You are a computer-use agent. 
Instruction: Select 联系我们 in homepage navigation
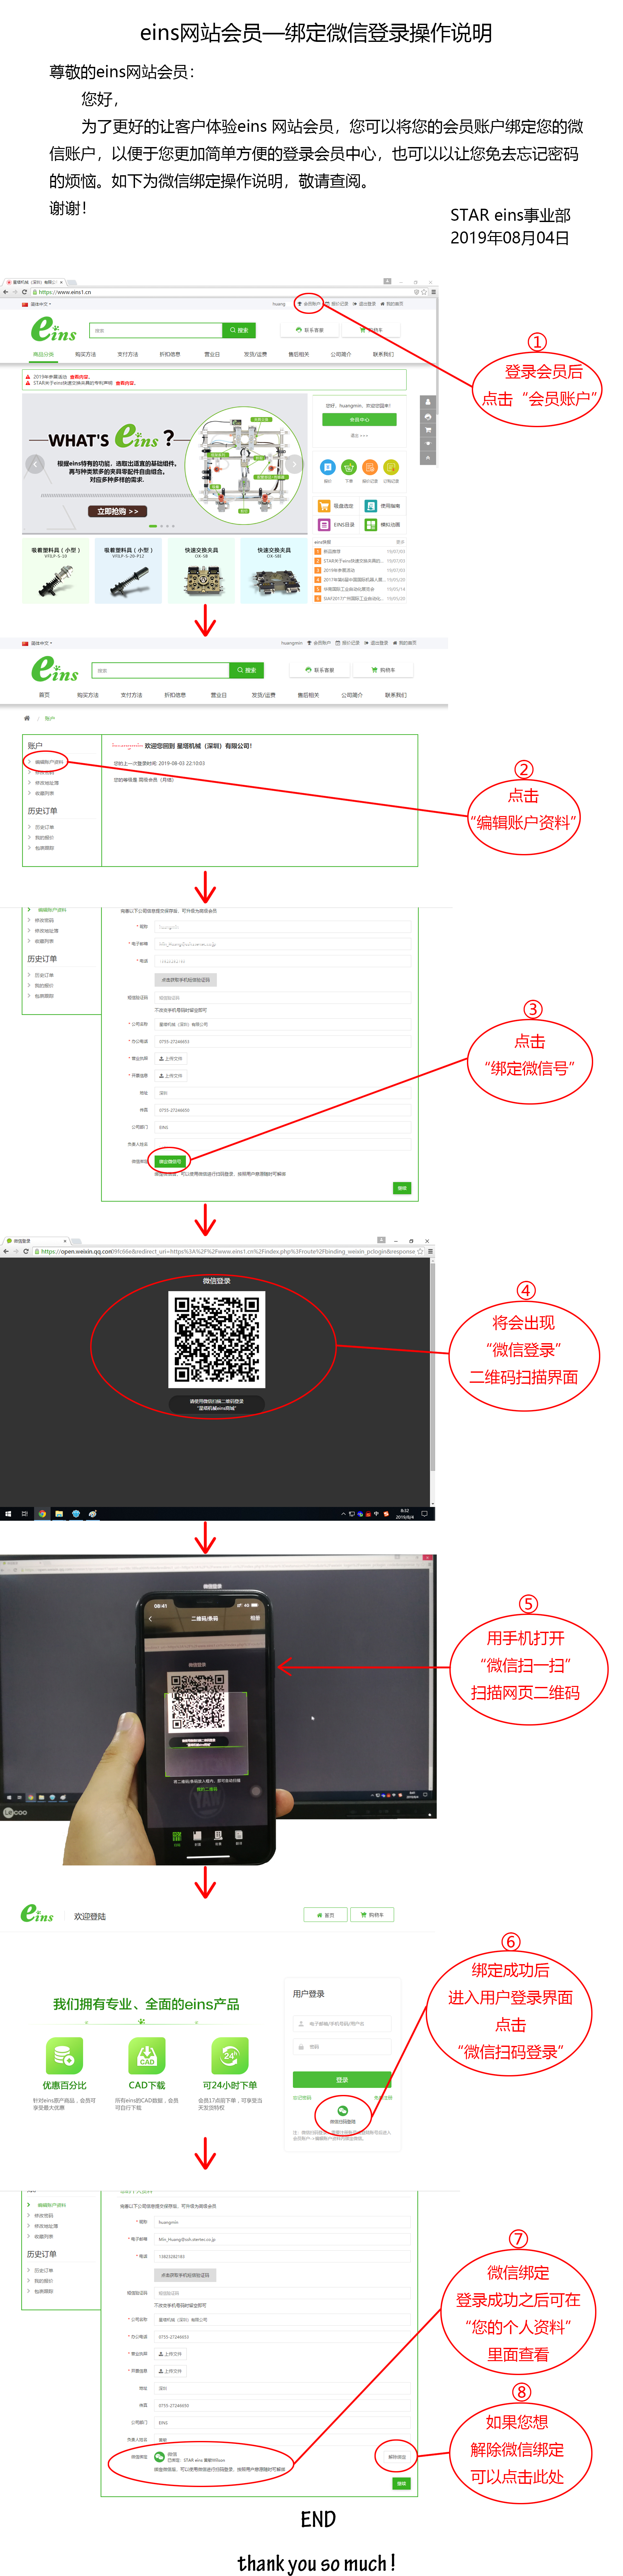click(383, 354)
